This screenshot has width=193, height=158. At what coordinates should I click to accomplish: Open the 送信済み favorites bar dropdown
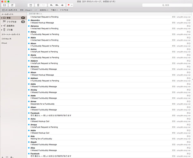tap(44, 10)
